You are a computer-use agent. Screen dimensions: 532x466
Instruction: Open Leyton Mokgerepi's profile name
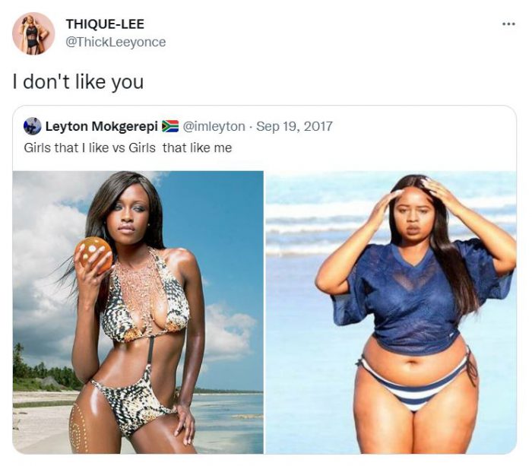point(101,126)
